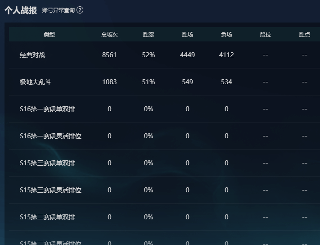Select the S15第二赛段单双排 row label
This screenshot has height=245, width=320.
point(47,217)
